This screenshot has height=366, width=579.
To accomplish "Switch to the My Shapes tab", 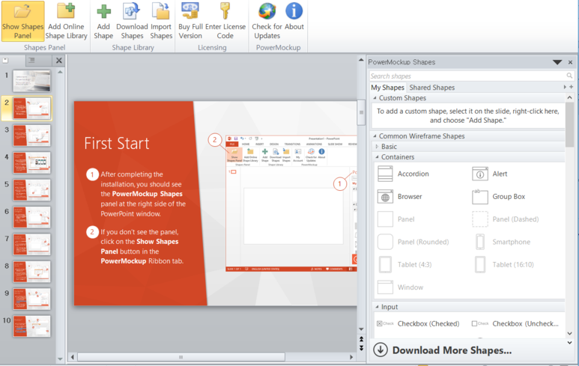I will pyautogui.click(x=387, y=88).
